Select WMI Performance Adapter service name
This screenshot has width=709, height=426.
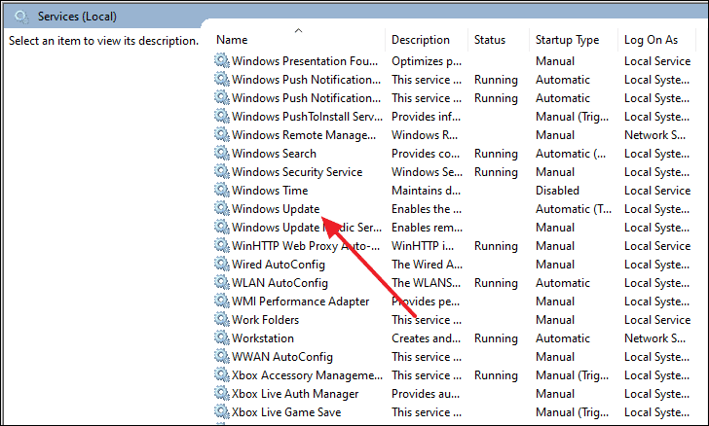tap(300, 301)
